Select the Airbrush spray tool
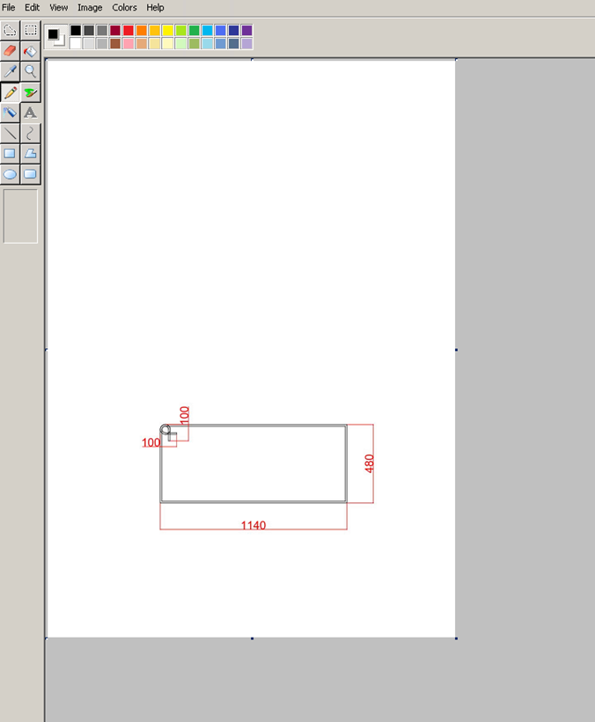Screen dimensions: 595x722 point(10,113)
